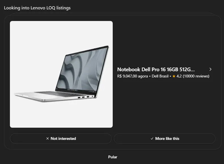Skip this suggestion using Pular
224x164 pixels.
tap(113, 157)
